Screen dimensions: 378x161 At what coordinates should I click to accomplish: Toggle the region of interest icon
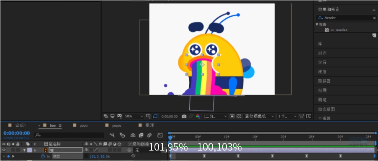232,116
